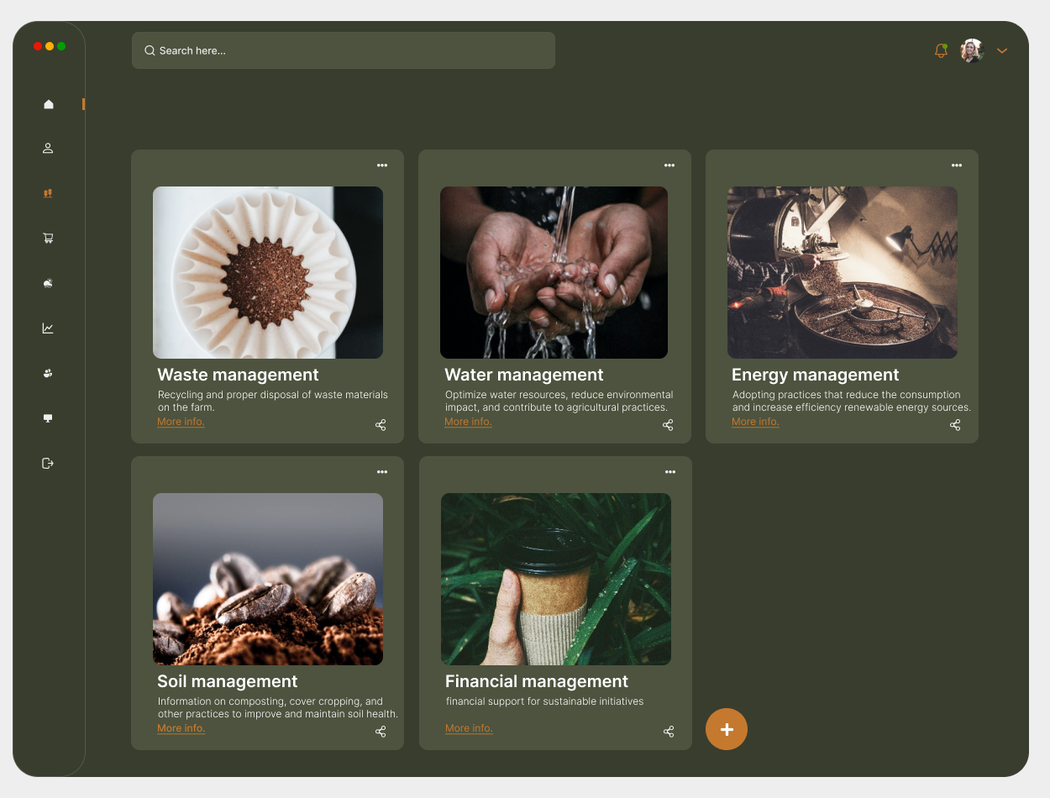Open the line chart analytics icon
The width and height of the screenshot is (1050, 798).
[48, 328]
